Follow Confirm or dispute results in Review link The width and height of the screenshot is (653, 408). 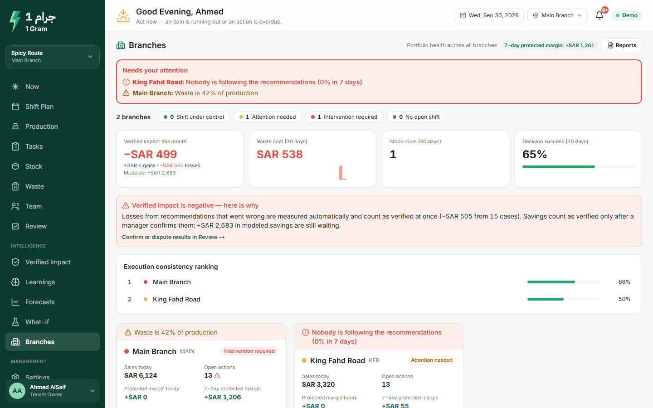point(173,237)
